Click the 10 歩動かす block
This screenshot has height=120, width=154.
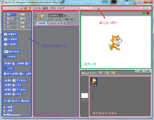pos(10,34)
